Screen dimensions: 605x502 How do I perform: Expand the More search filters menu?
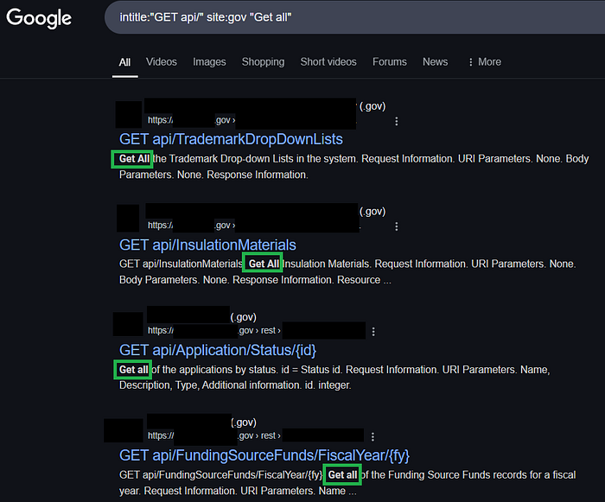(485, 61)
